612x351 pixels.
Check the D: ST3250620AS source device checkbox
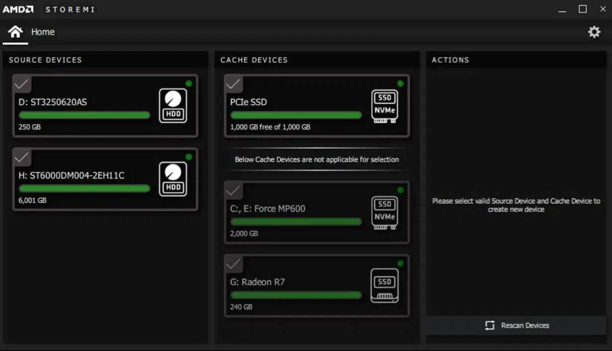(21, 84)
